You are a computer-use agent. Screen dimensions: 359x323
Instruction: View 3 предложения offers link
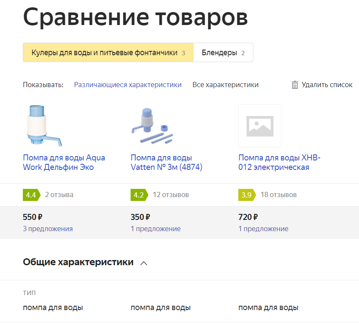pyautogui.click(x=48, y=229)
